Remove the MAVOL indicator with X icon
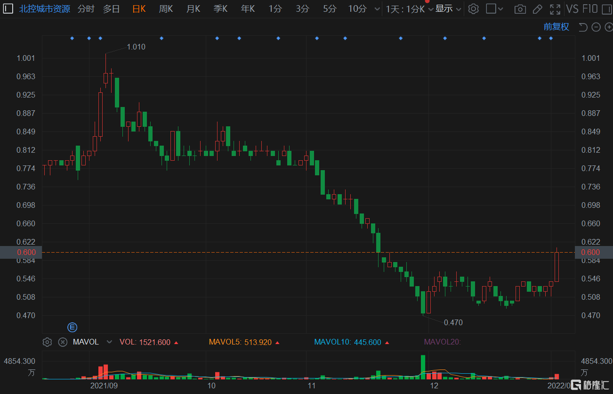The height and width of the screenshot is (394, 613). [62, 342]
